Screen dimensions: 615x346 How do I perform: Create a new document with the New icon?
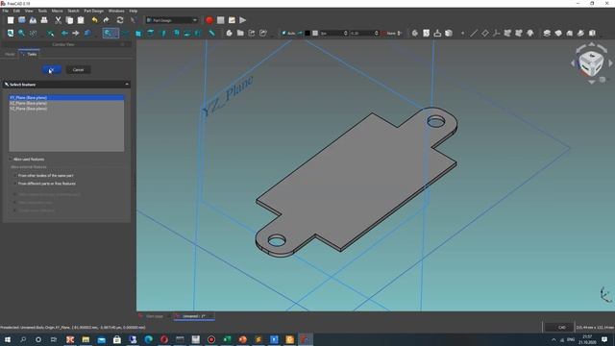coord(11,20)
